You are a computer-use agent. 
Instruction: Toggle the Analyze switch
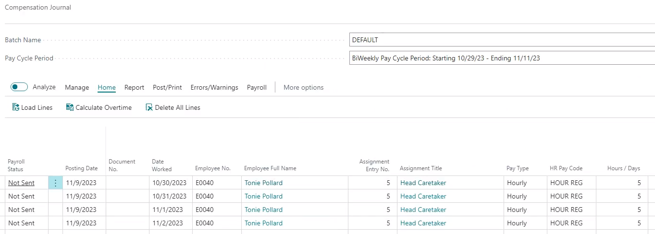pyautogui.click(x=19, y=87)
